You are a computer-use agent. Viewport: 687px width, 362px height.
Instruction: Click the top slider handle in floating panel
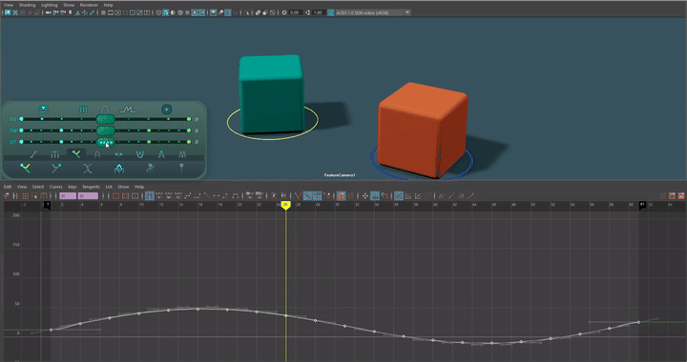(105, 119)
